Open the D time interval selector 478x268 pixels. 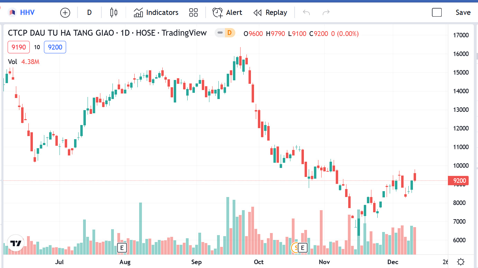coord(89,13)
